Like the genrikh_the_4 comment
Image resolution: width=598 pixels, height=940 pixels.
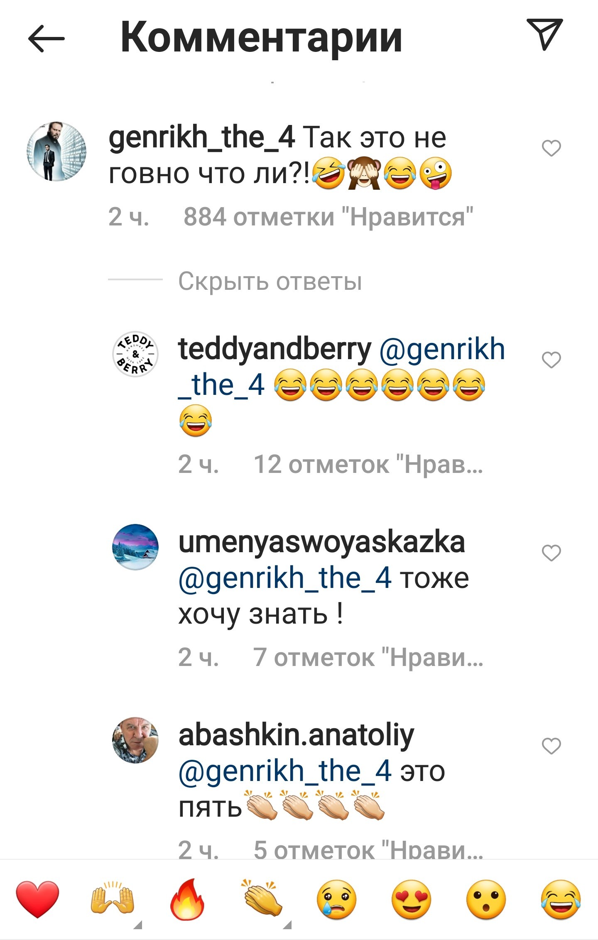pyautogui.click(x=551, y=148)
